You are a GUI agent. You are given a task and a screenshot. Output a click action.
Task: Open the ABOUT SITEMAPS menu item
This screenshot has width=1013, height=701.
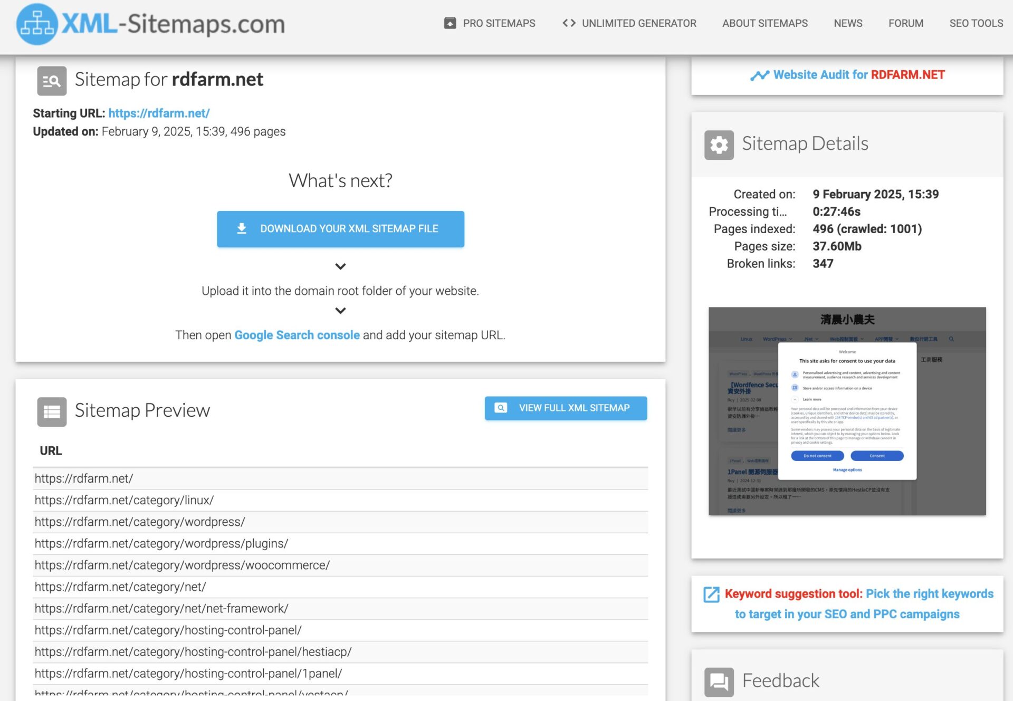(764, 23)
